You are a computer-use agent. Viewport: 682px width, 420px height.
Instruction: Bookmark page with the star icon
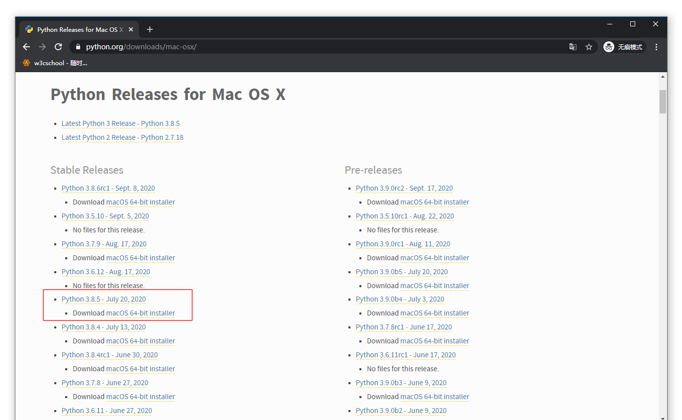pyautogui.click(x=589, y=47)
